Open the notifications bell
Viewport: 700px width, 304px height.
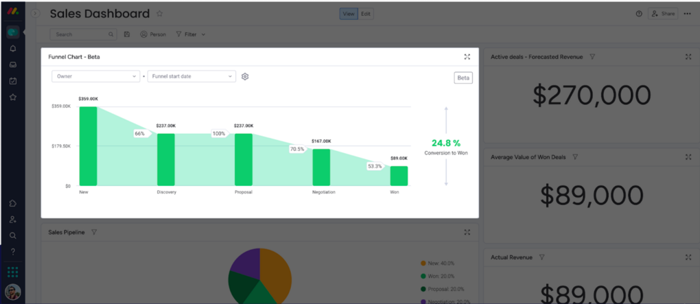click(13, 49)
